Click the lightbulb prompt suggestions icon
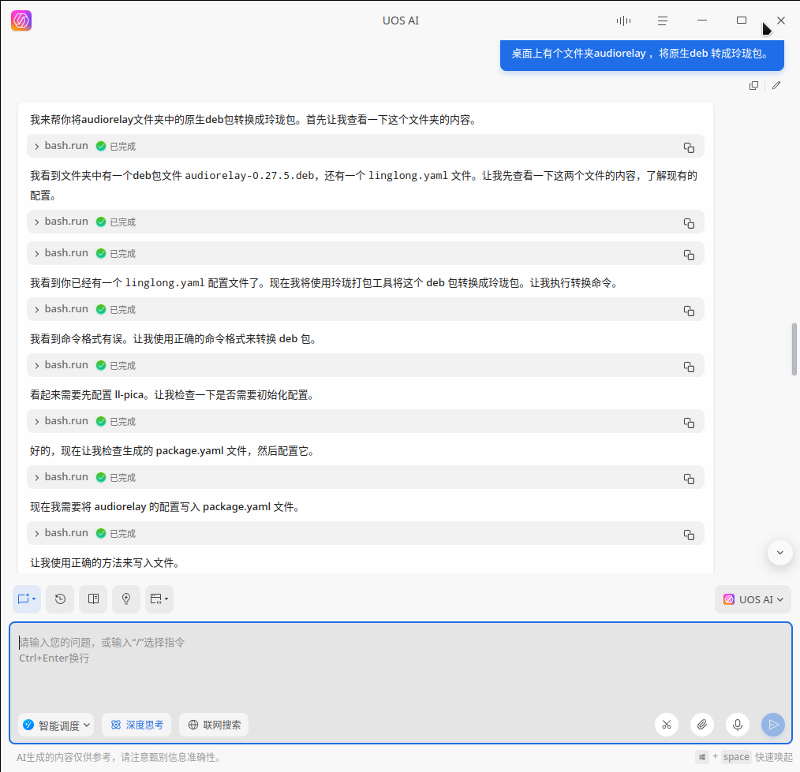 pos(126,599)
